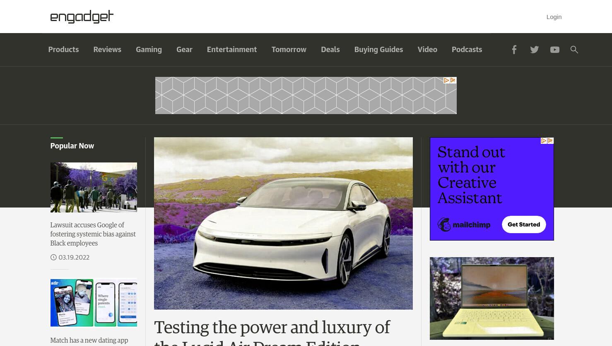The height and width of the screenshot is (346, 612).
Task: Open the Entertainment section
Action: [x=232, y=50]
